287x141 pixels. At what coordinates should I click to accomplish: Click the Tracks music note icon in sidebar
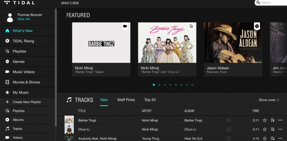[7, 129]
